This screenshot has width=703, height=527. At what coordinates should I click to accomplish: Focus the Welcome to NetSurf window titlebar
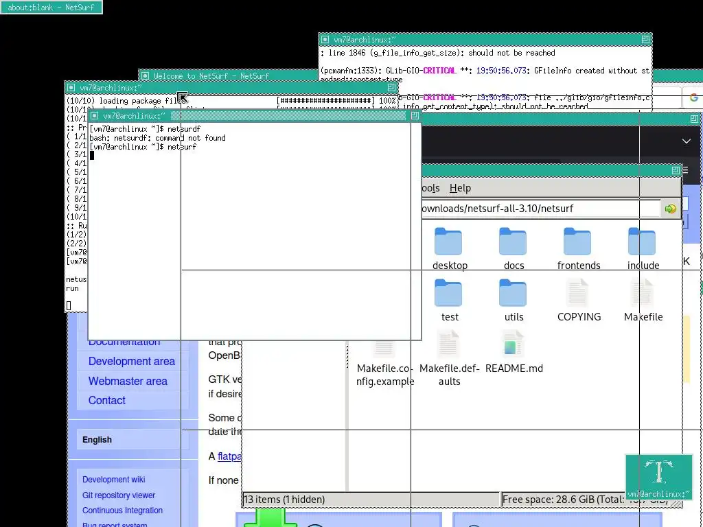[x=229, y=75]
